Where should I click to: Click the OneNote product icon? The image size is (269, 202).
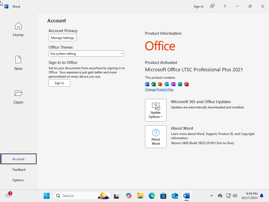click(173, 84)
